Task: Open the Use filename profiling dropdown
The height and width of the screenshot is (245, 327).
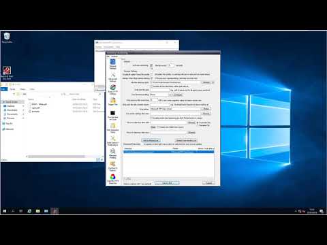Action: 161,95
